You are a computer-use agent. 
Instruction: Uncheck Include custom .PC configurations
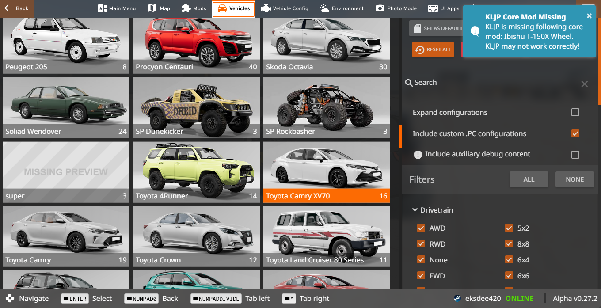575,133
